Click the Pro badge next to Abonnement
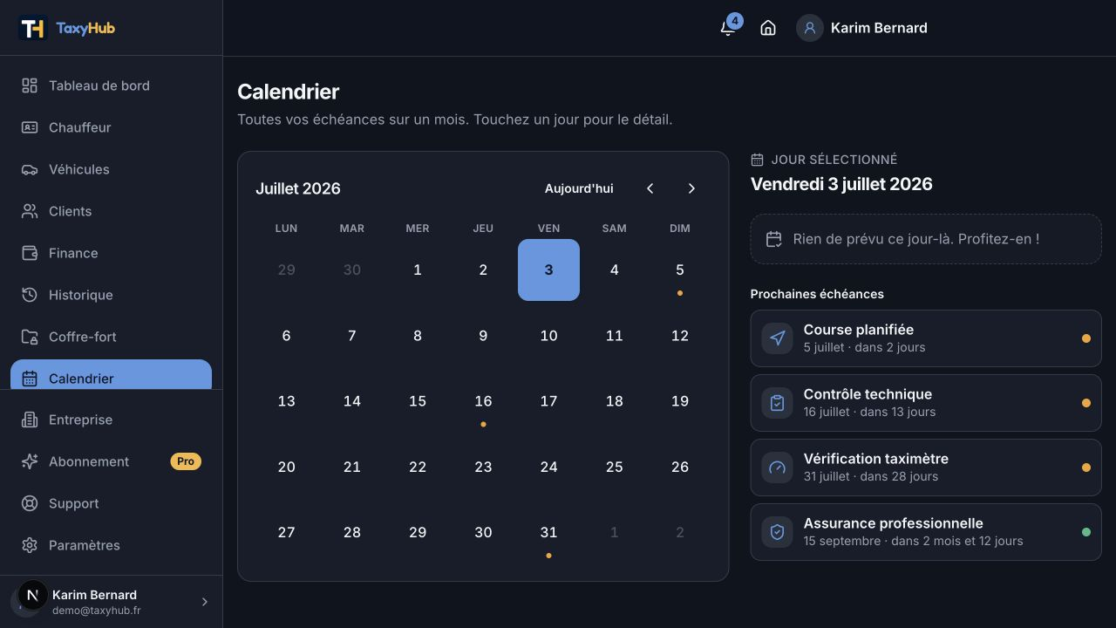 186,461
